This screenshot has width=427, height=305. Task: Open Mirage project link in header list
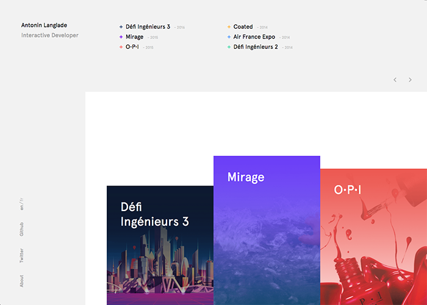pos(135,37)
